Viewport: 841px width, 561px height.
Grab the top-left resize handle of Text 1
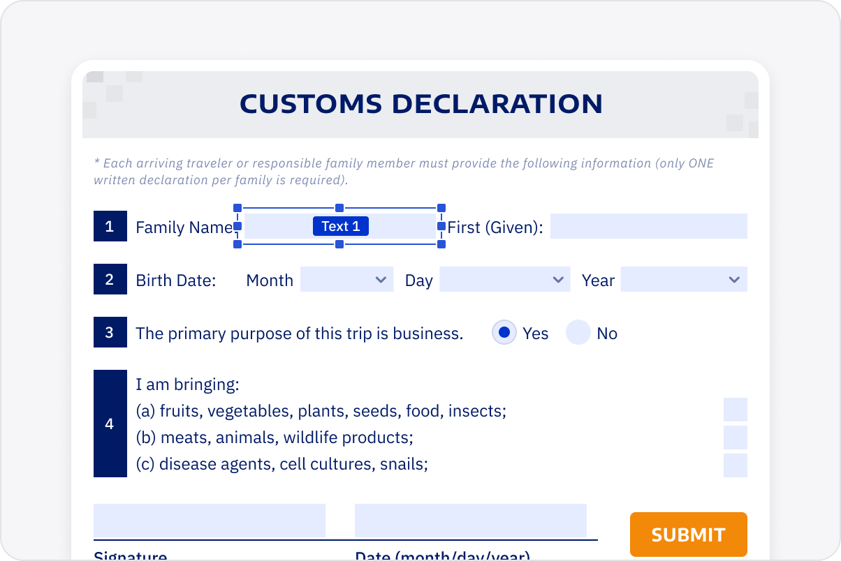[237, 208]
